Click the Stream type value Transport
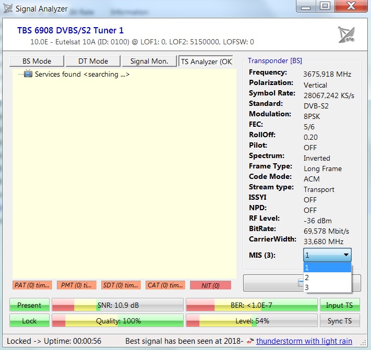 319,189
